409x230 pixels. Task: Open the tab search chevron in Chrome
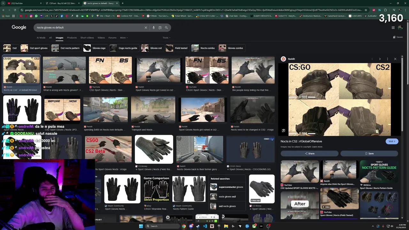[4, 3]
